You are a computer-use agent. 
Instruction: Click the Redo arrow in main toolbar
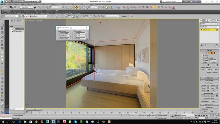pos(6,7)
